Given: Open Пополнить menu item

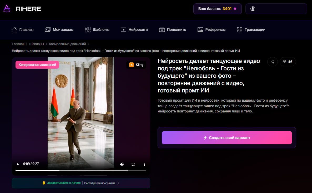Looking at the screenshot, I should pyautogui.click(x=177, y=30).
